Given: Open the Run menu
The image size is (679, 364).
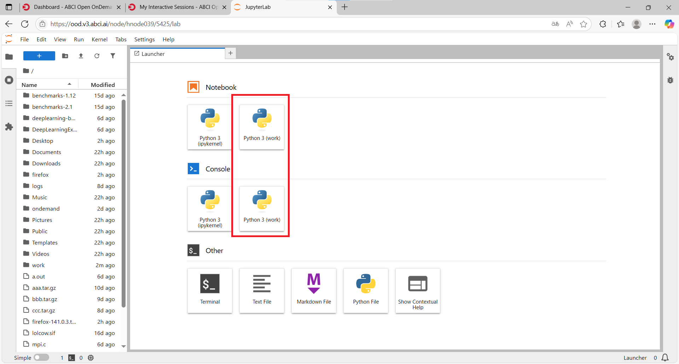Looking at the screenshot, I should click(79, 39).
